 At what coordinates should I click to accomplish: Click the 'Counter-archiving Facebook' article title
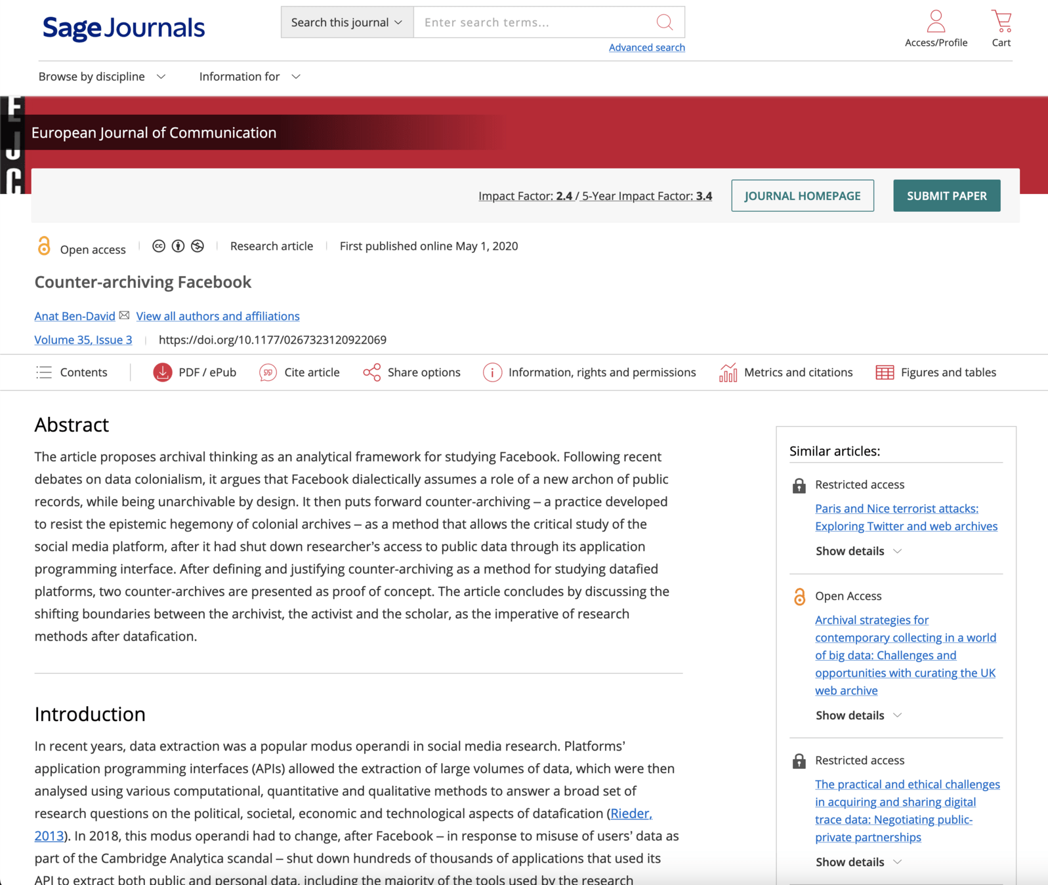point(143,282)
